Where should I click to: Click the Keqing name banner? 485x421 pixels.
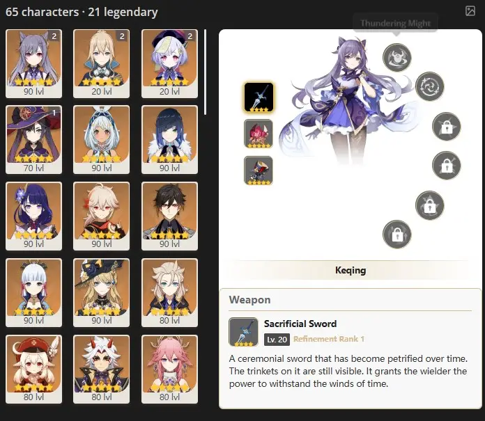(x=351, y=270)
